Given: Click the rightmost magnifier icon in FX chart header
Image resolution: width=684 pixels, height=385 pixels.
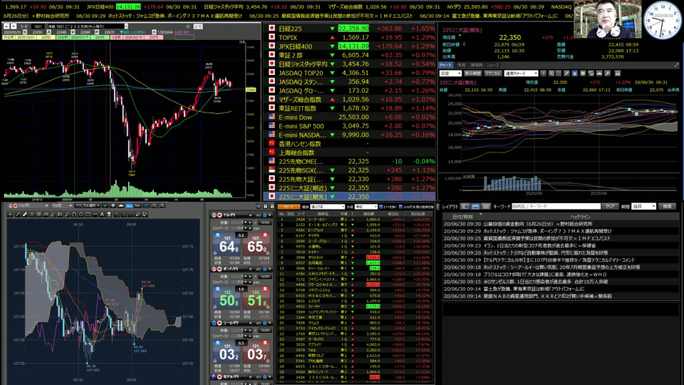Looking at the screenshot, I should tap(162, 205).
